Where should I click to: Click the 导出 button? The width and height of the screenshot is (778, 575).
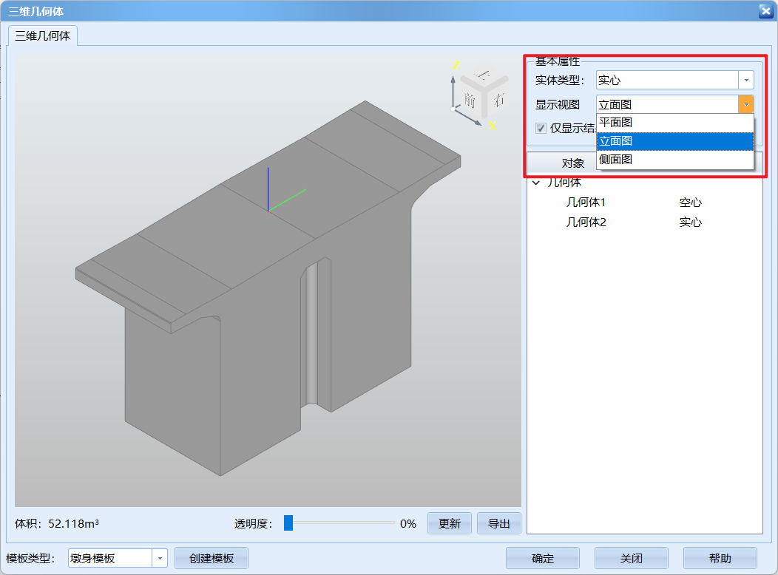point(498,523)
